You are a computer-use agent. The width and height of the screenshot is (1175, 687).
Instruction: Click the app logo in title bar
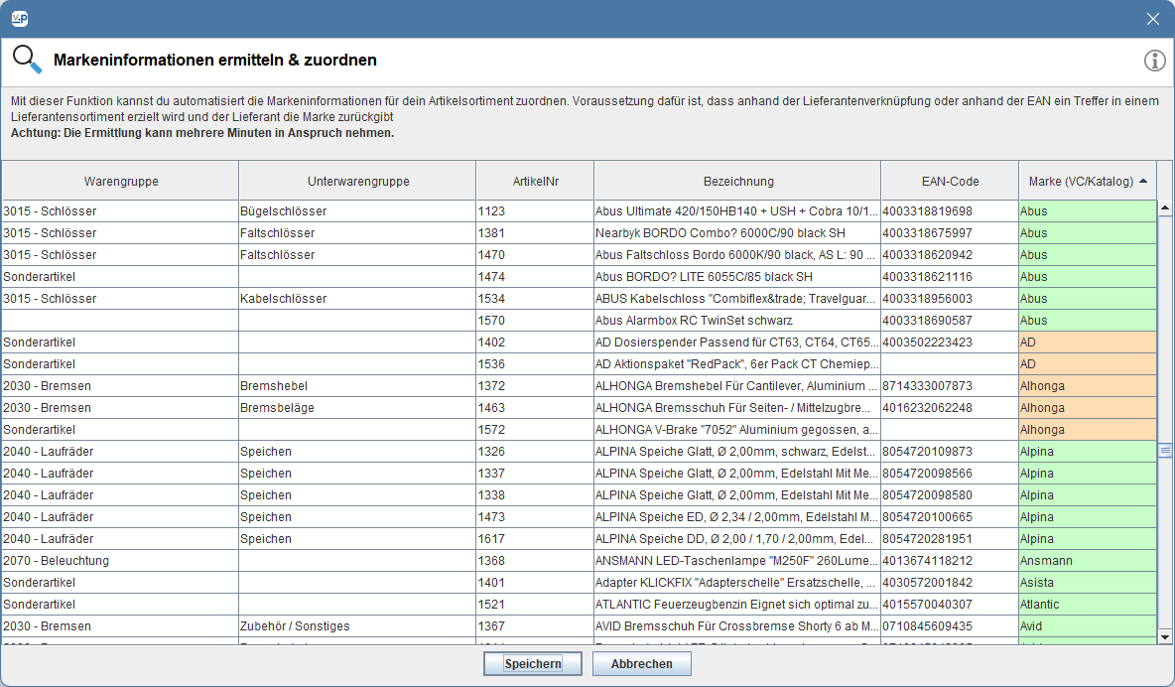click(20, 19)
